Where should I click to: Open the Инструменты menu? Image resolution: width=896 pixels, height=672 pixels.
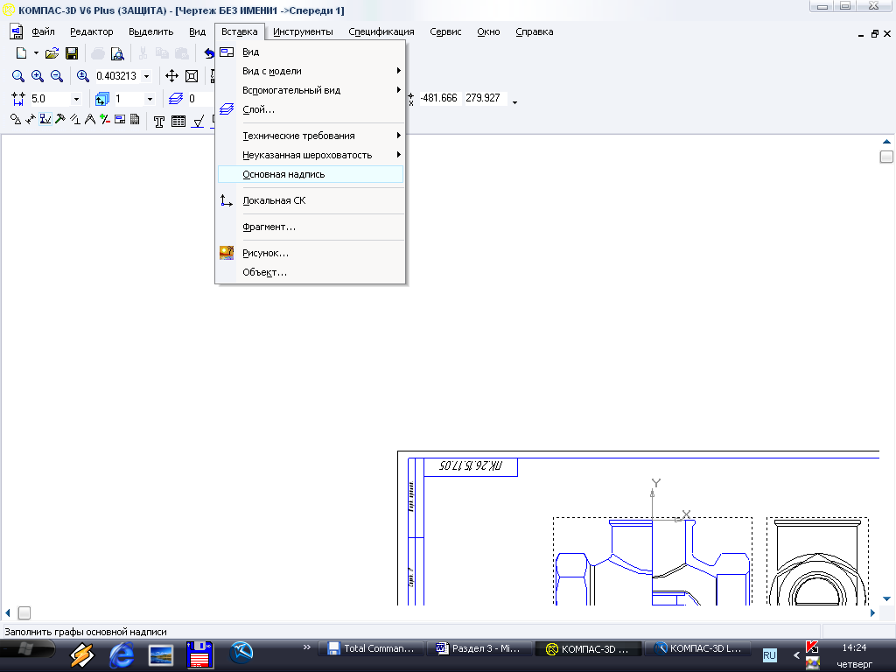[303, 32]
